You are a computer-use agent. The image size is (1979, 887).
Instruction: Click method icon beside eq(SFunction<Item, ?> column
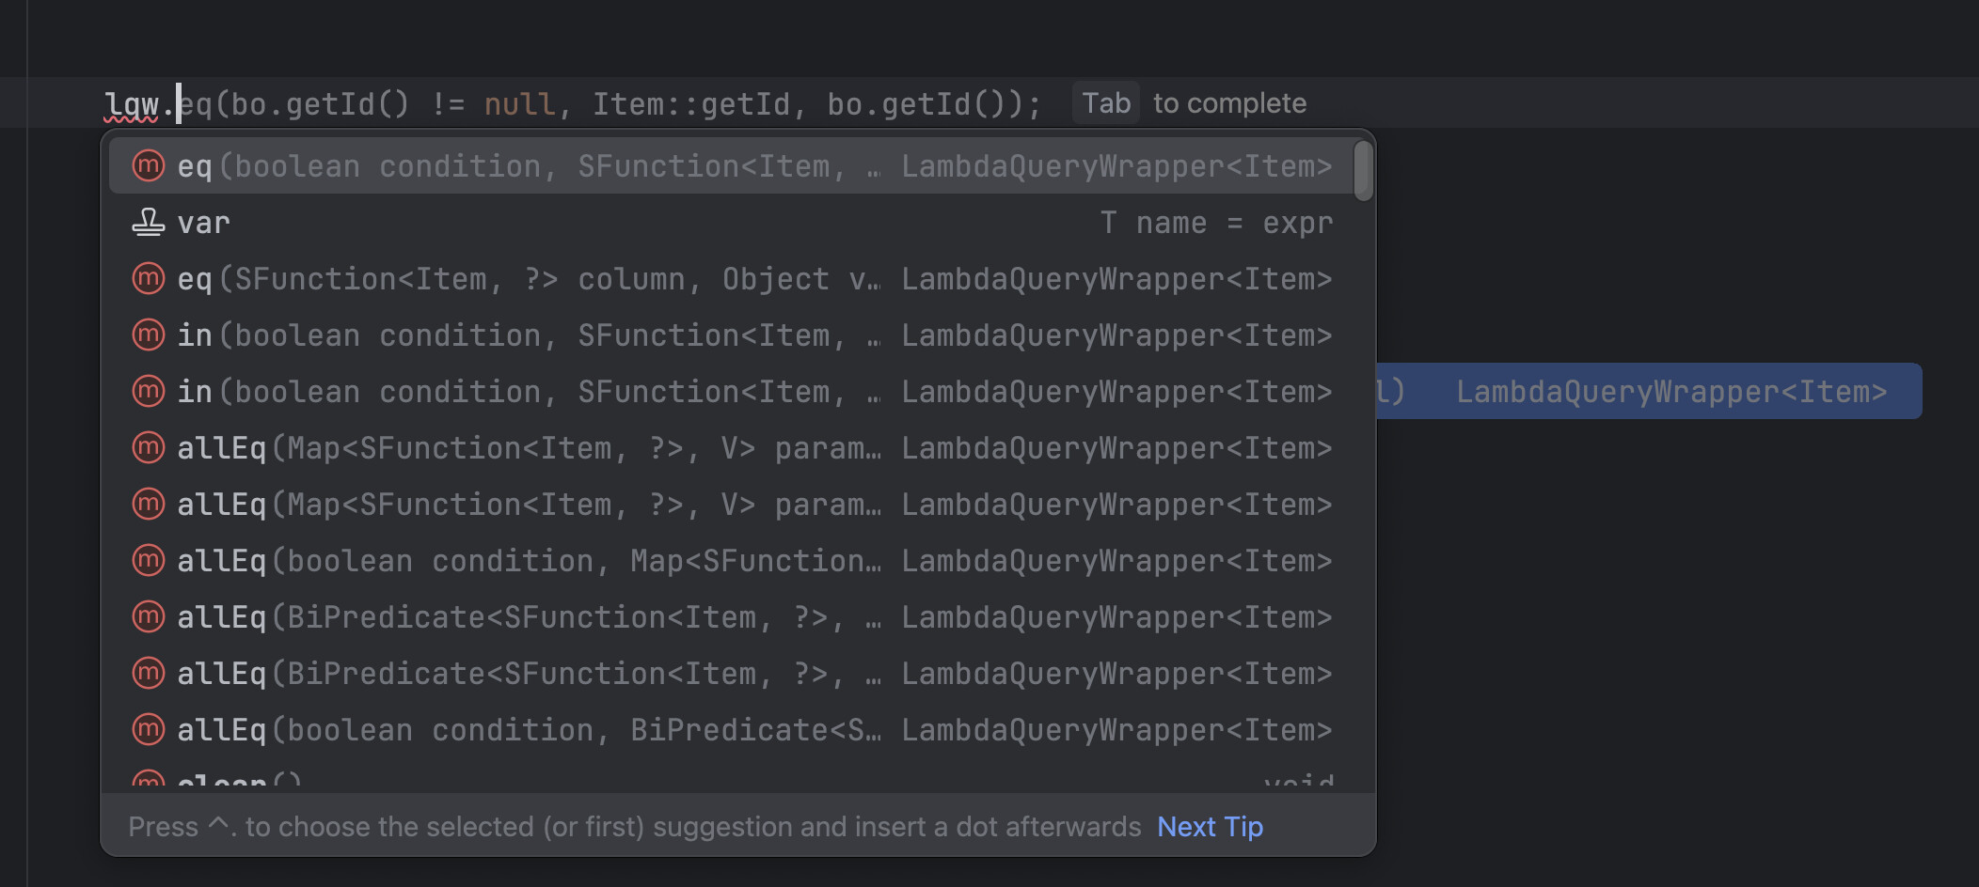point(149,278)
